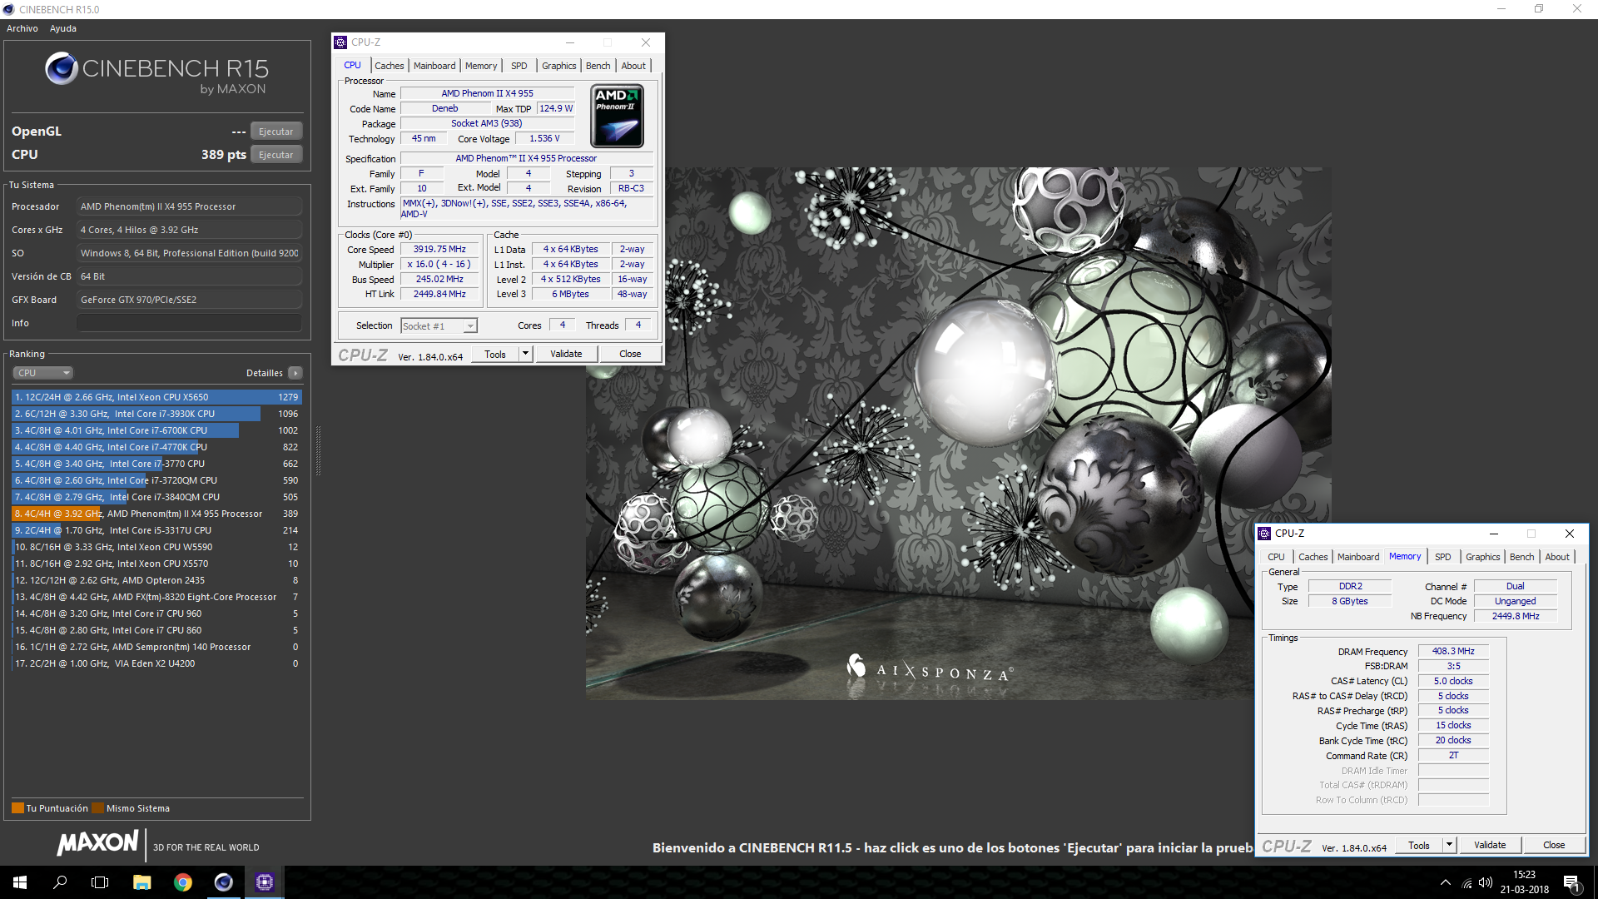Select Graphics tab in top CPU-Z window
This screenshot has height=899, width=1598.
(558, 66)
